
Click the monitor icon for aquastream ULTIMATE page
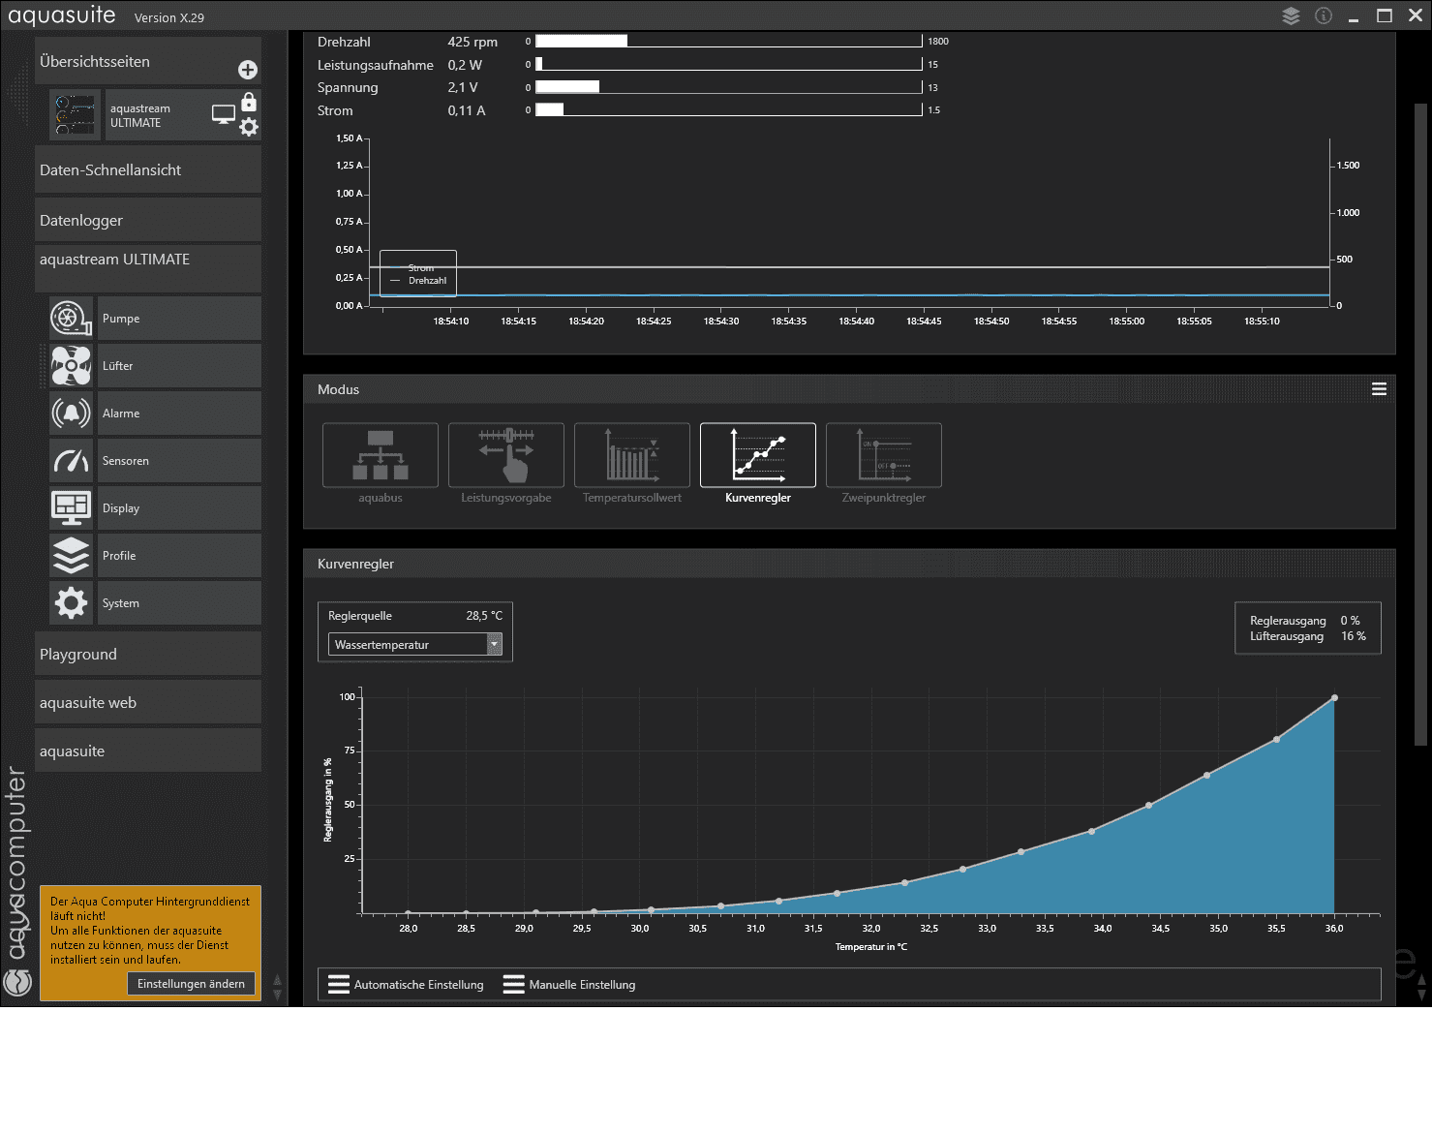point(224,115)
